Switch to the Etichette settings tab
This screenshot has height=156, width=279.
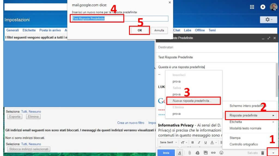pyautogui.click(x=29, y=30)
